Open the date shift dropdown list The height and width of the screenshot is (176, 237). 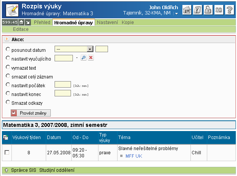(x=90, y=49)
